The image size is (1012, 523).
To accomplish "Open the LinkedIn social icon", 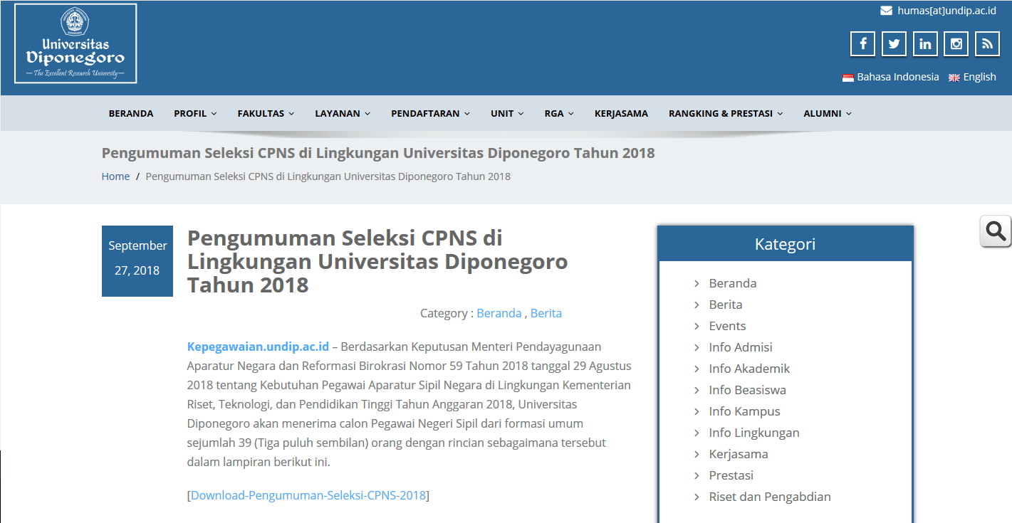I will pos(925,44).
